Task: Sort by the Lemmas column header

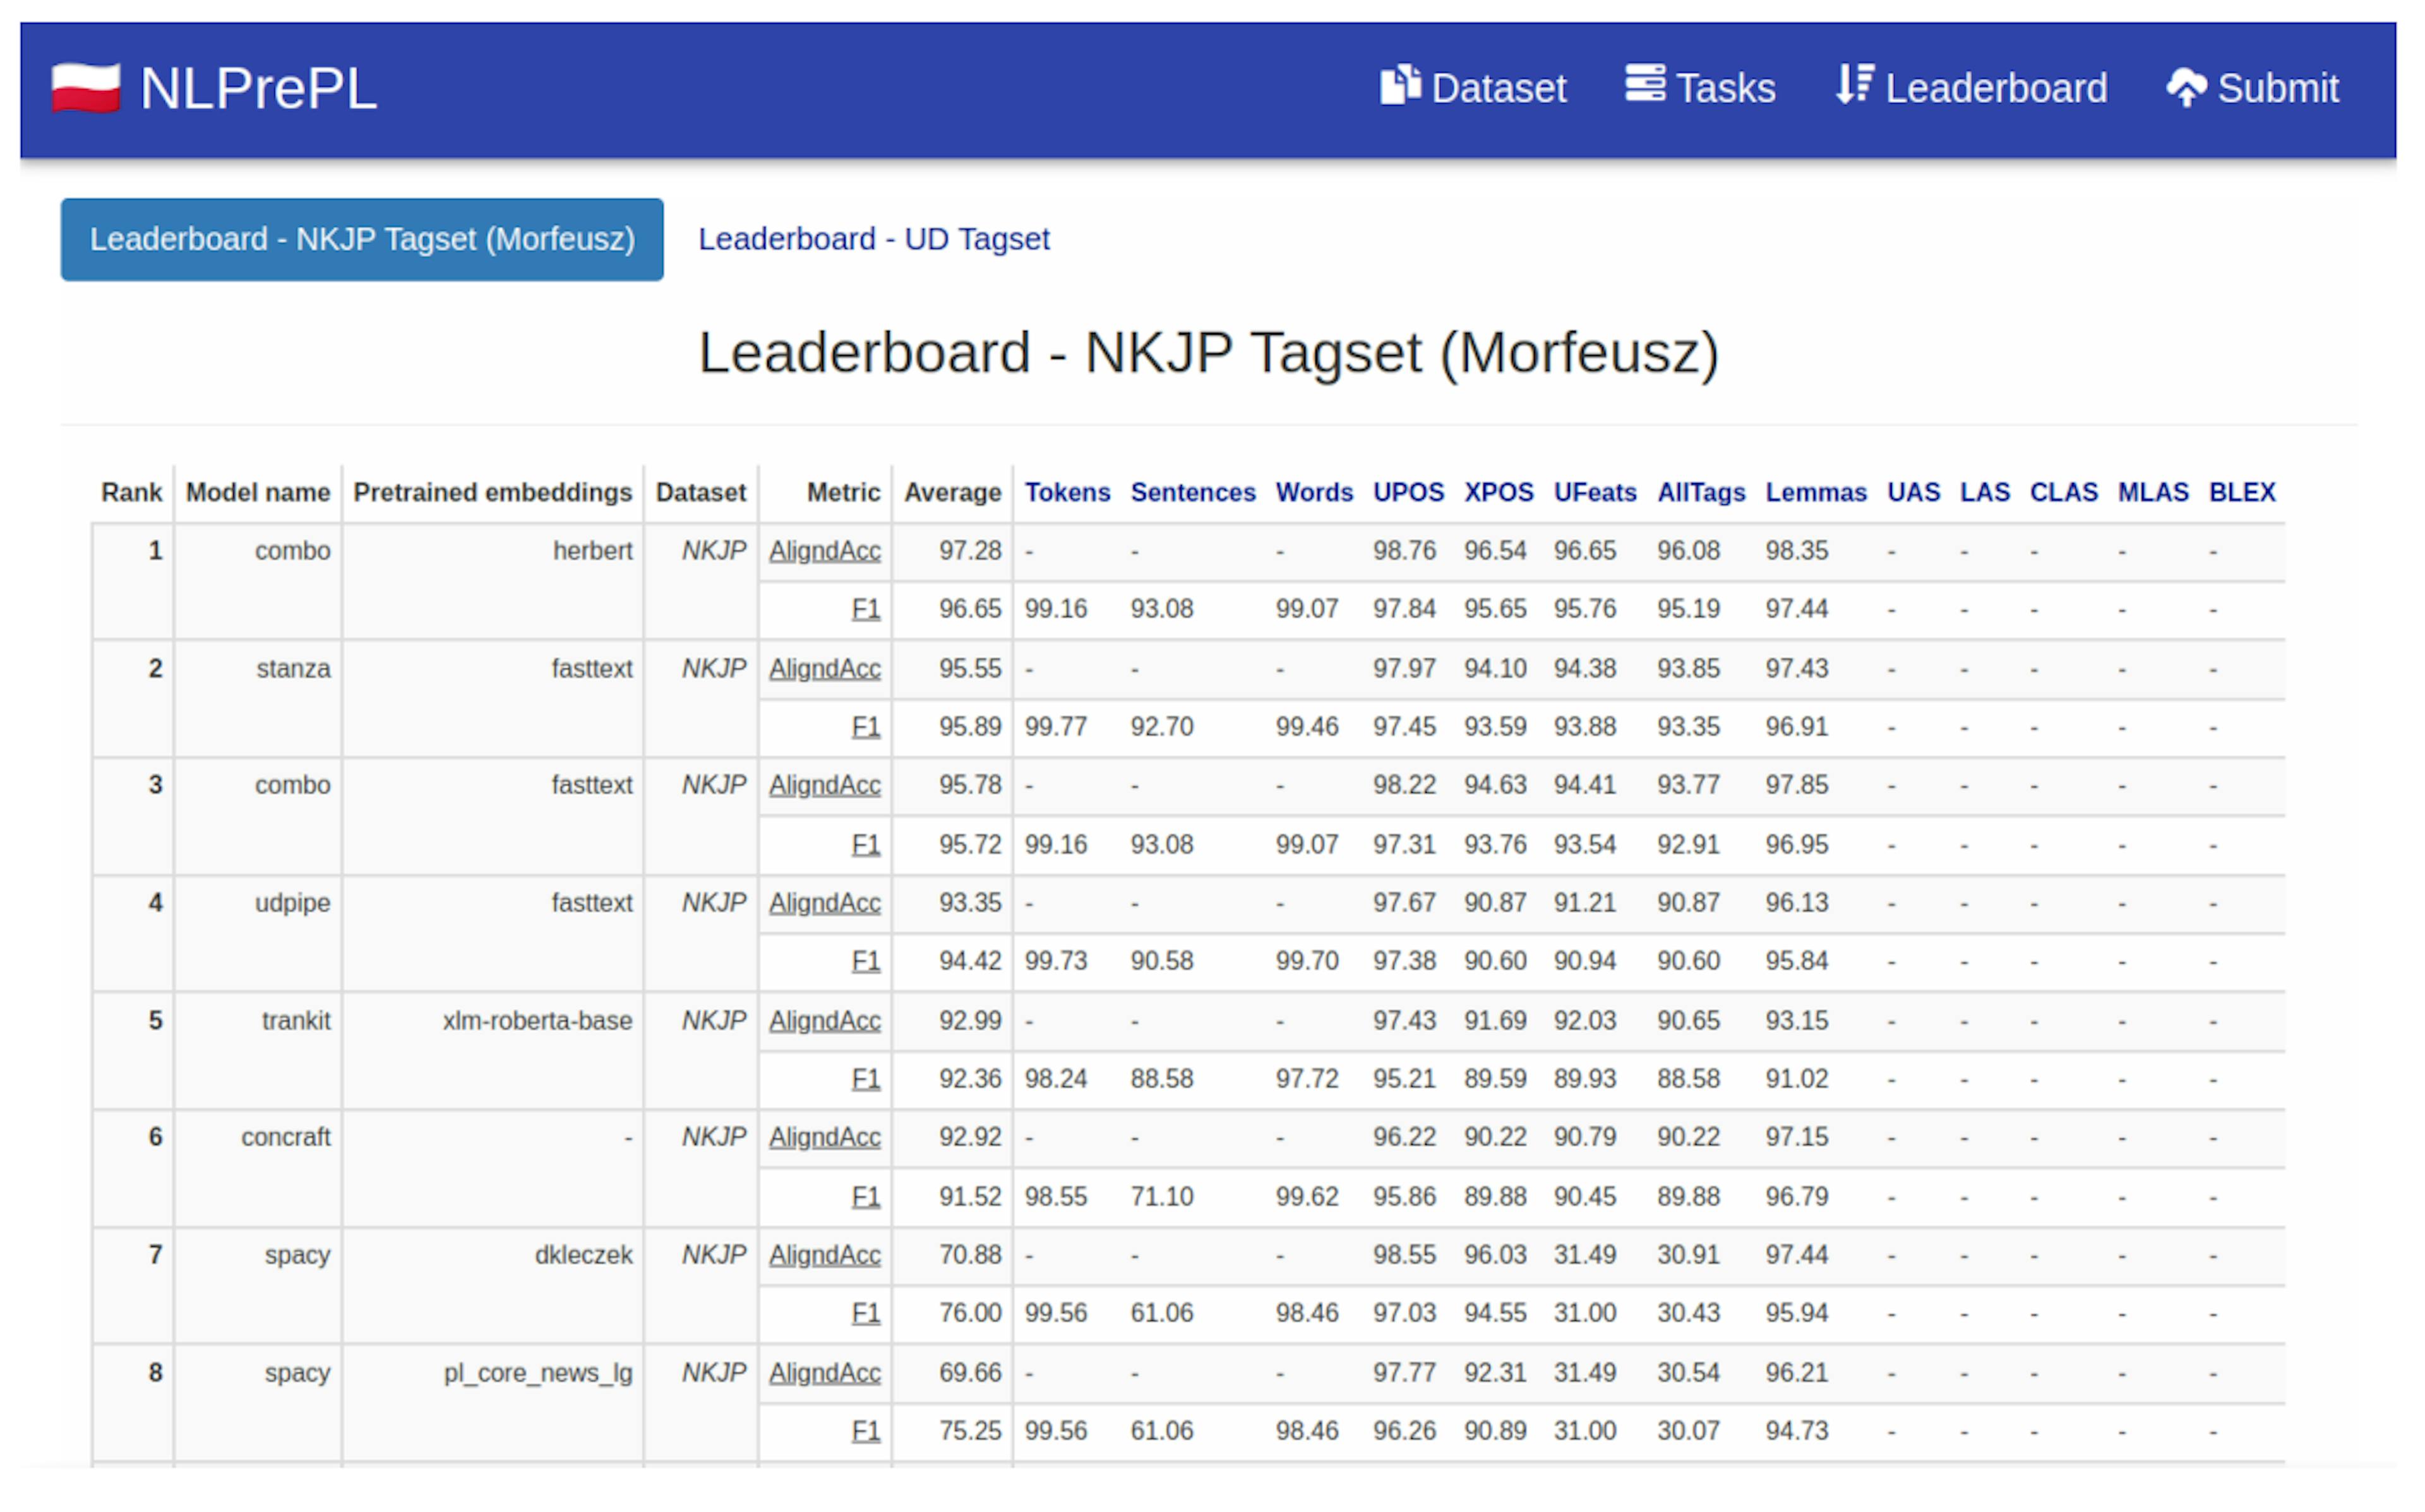Action: (1816, 492)
